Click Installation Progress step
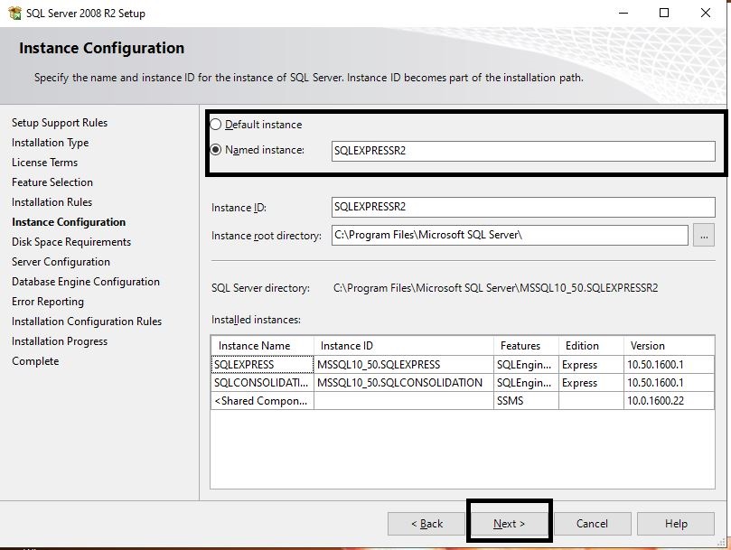The width and height of the screenshot is (731, 550). [x=60, y=341]
